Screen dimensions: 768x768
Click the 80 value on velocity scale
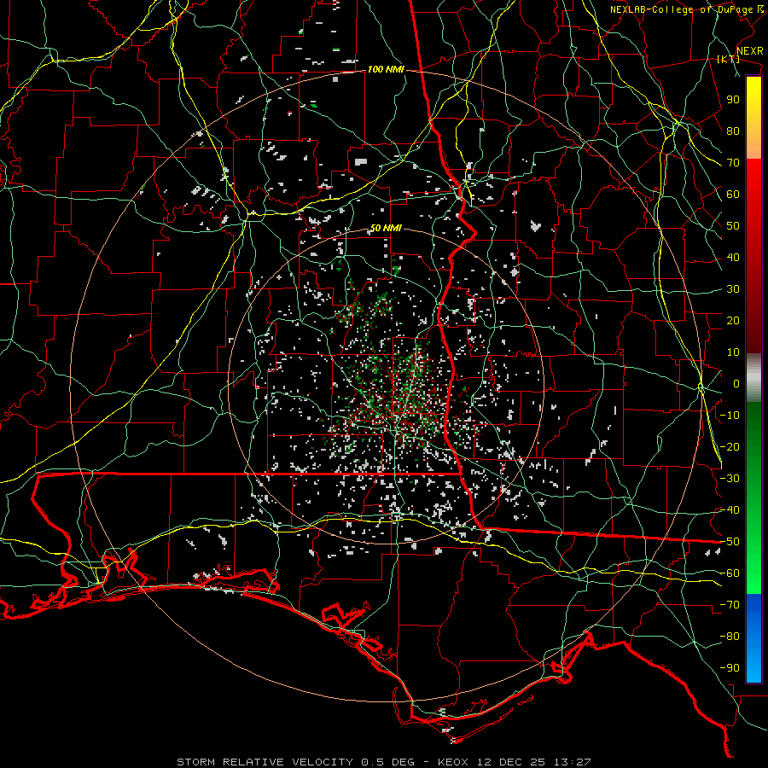733,131
